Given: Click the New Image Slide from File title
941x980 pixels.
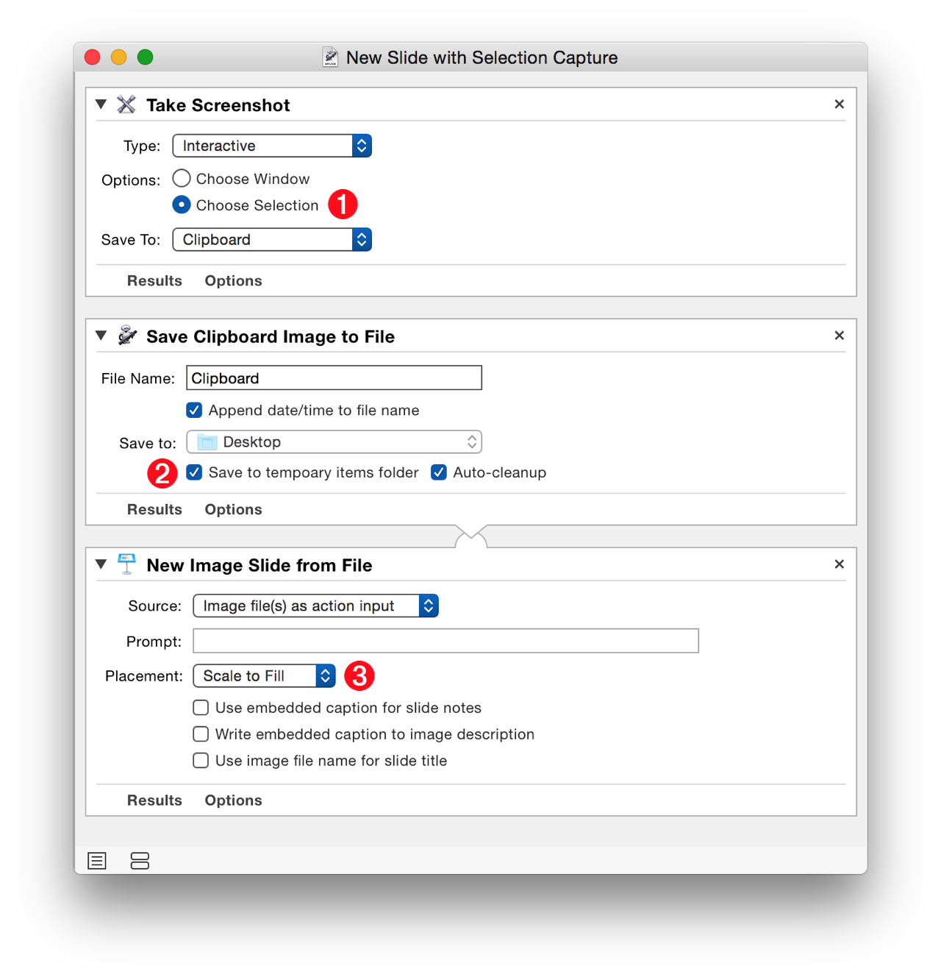Looking at the screenshot, I should [x=260, y=565].
